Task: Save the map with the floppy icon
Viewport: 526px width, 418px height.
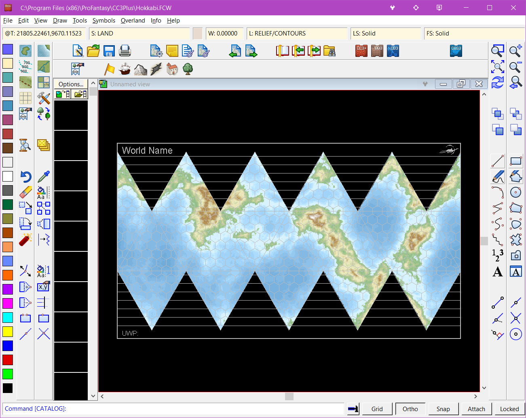Action: [x=109, y=51]
